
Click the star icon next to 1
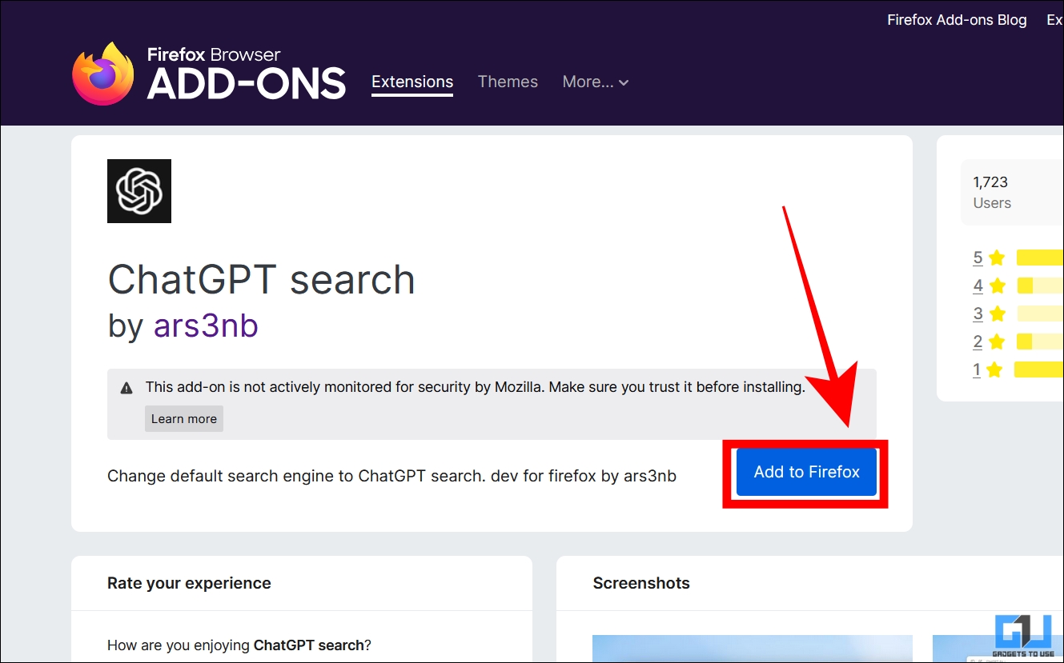995,369
